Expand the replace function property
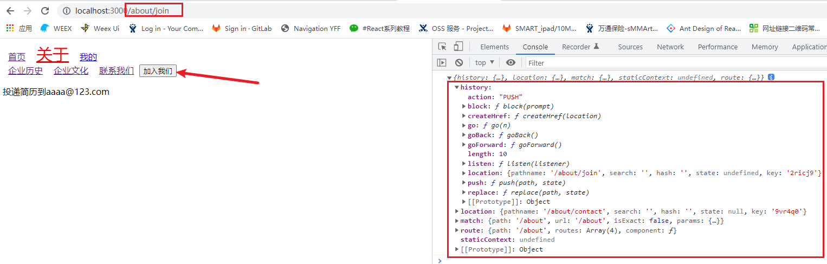Screen dimensions: 827x264 [464, 192]
